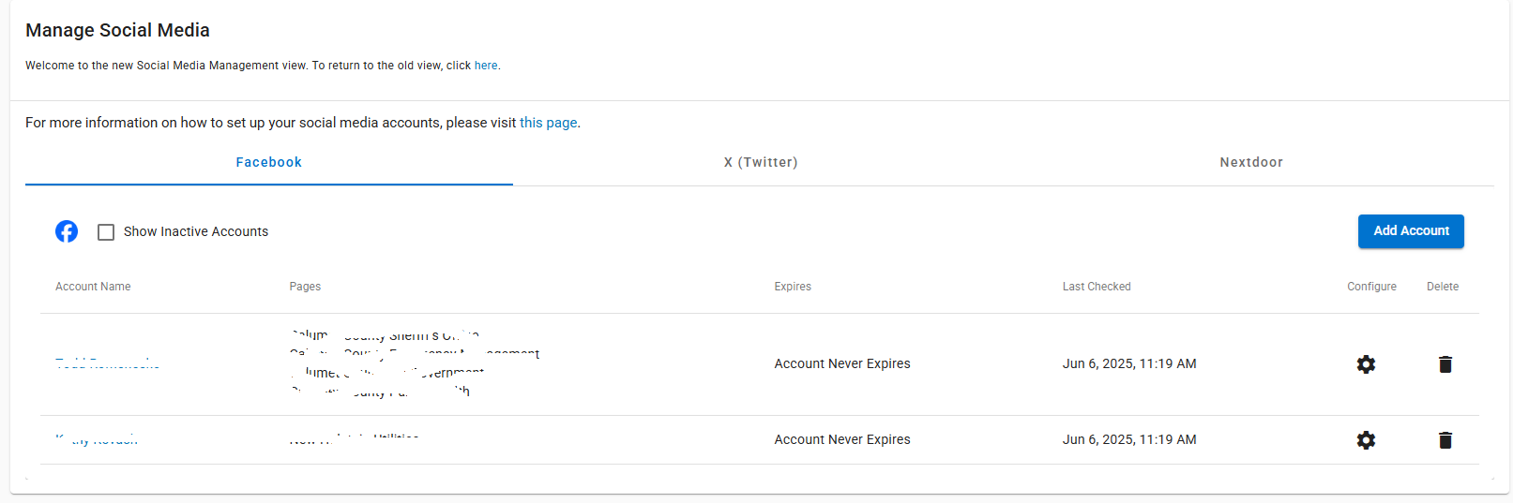Select 'Account Never Expires' in first row

point(842,363)
